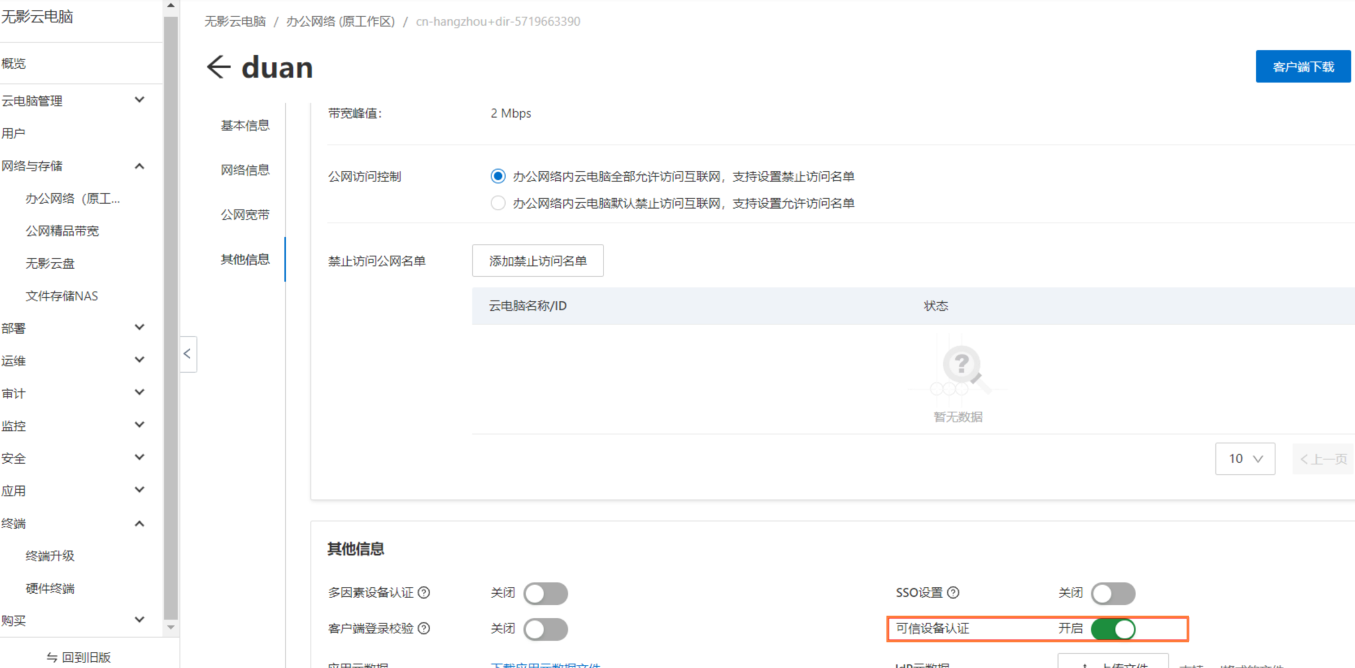The height and width of the screenshot is (668, 1355).
Task: Click 添加禁止访问名单 button
Action: coord(537,261)
